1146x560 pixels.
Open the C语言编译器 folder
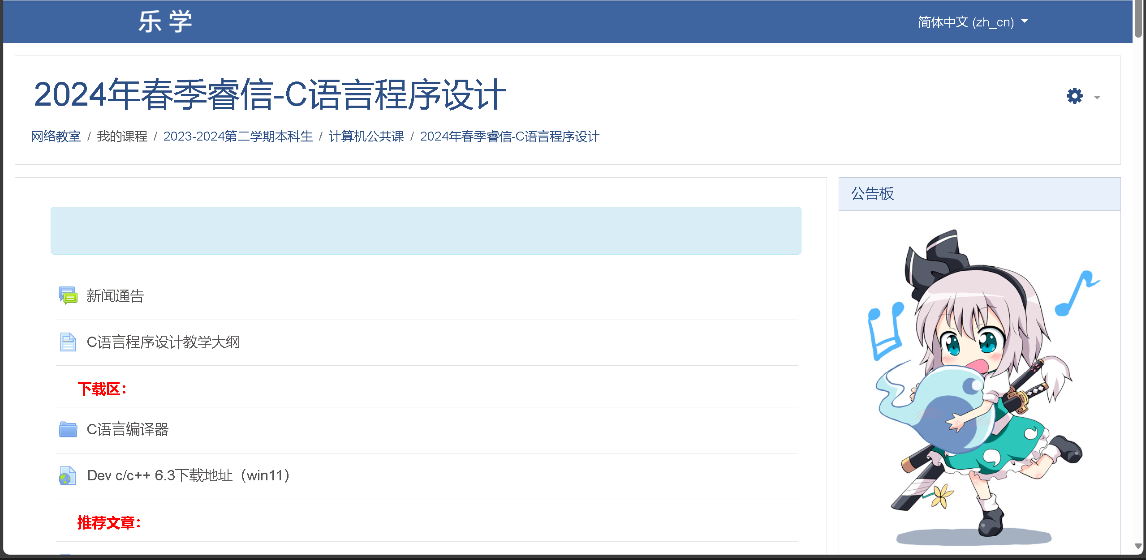pos(128,429)
